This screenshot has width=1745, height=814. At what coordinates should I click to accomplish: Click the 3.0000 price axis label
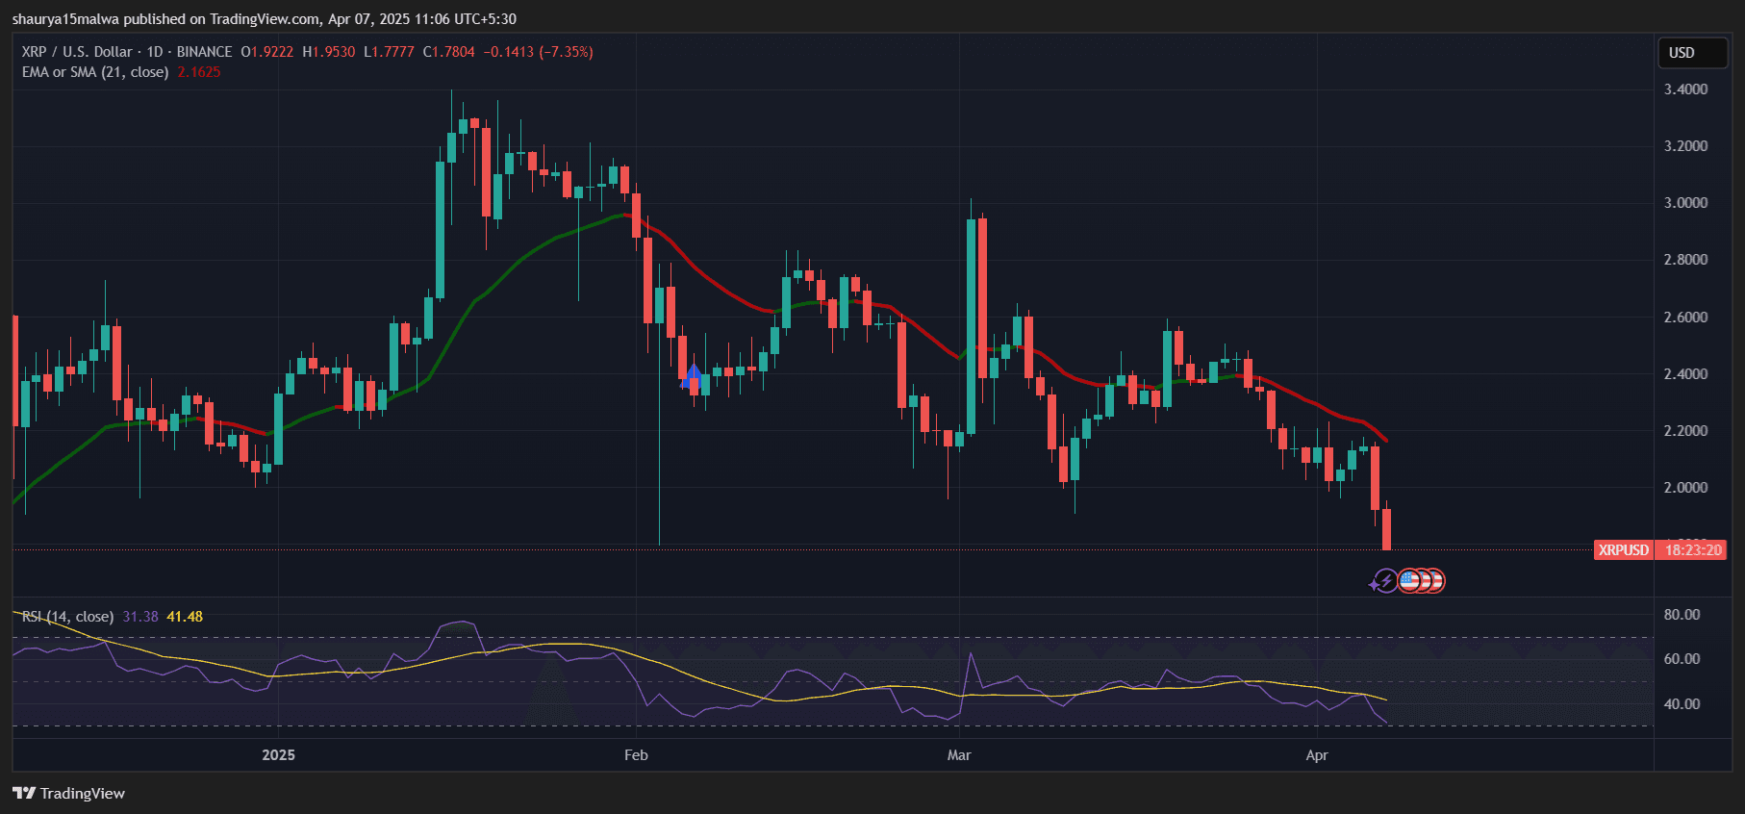(x=1685, y=203)
